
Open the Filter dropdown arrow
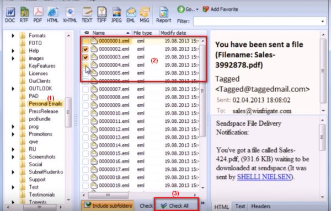pos(322,21)
